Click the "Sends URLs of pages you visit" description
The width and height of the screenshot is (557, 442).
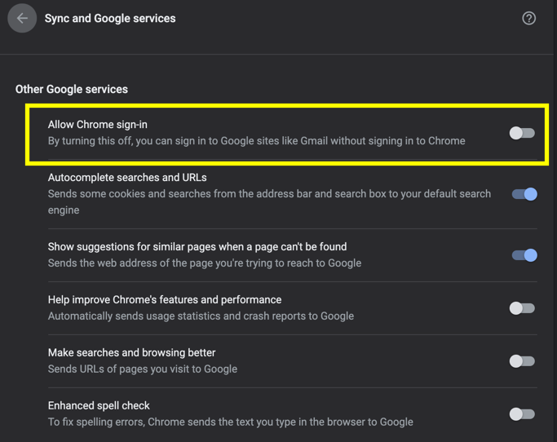(x=143, y=369)
